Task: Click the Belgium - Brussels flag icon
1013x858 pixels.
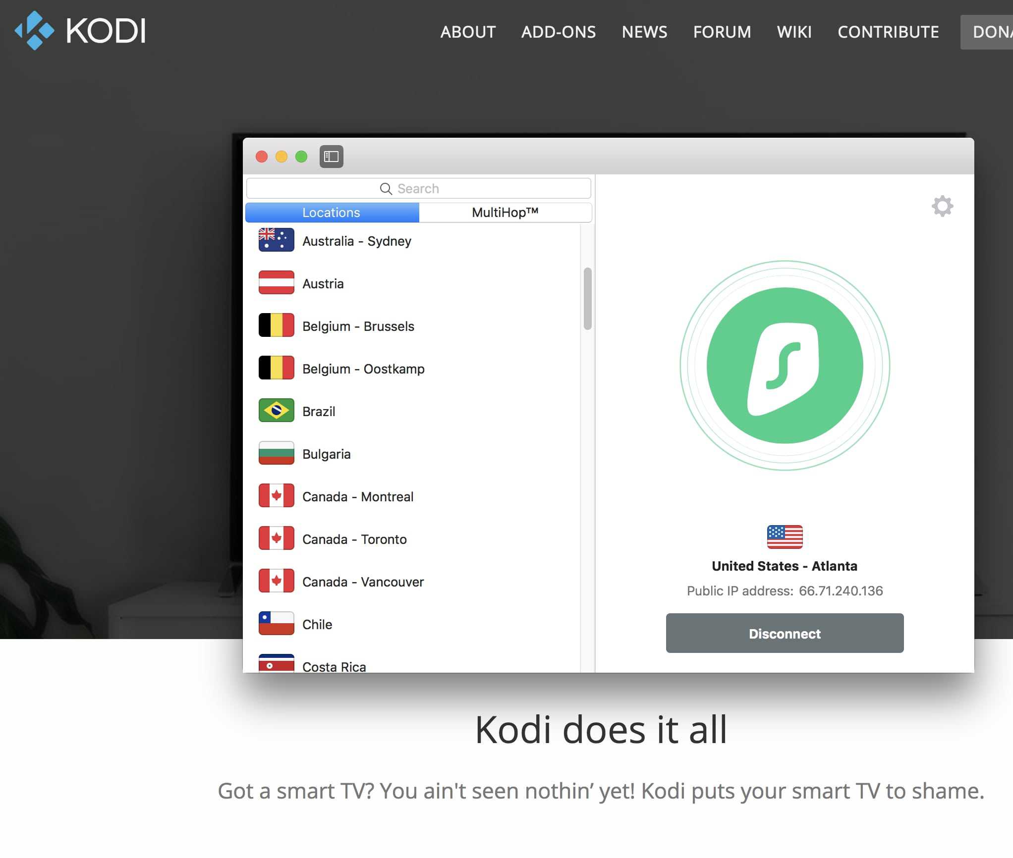Action: (x=276, y=326)
